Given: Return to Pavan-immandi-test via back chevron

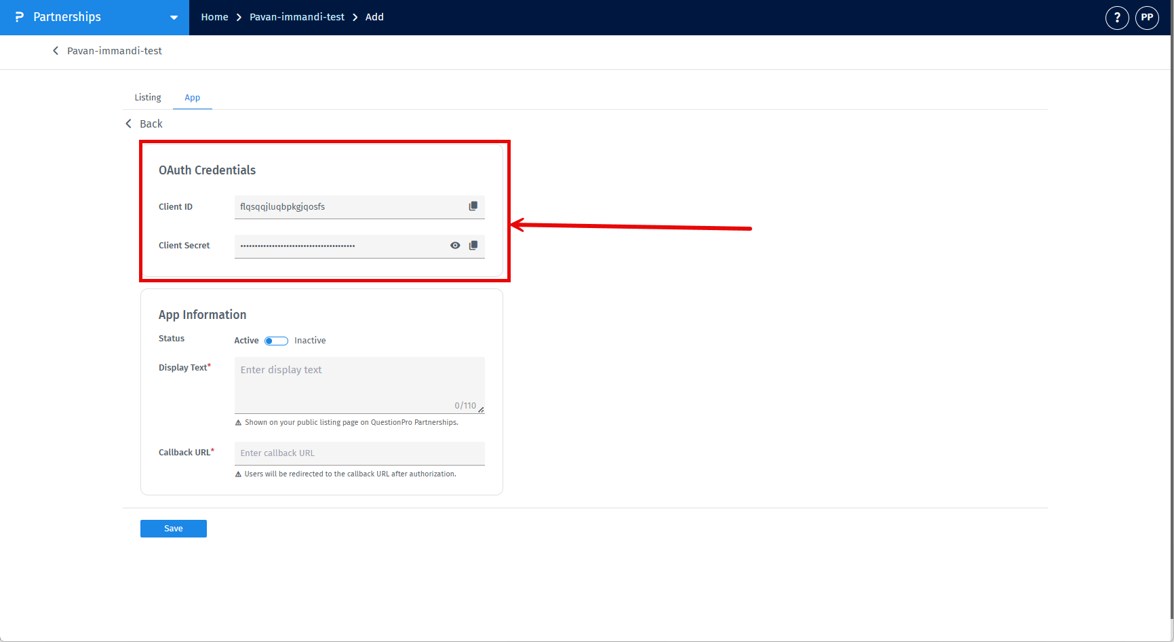Looking at the screenshot, I should coord(56,51).
